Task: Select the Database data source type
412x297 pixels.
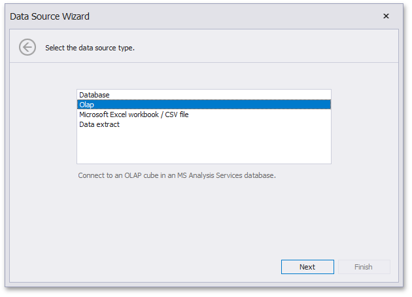Action: (95, 95)
